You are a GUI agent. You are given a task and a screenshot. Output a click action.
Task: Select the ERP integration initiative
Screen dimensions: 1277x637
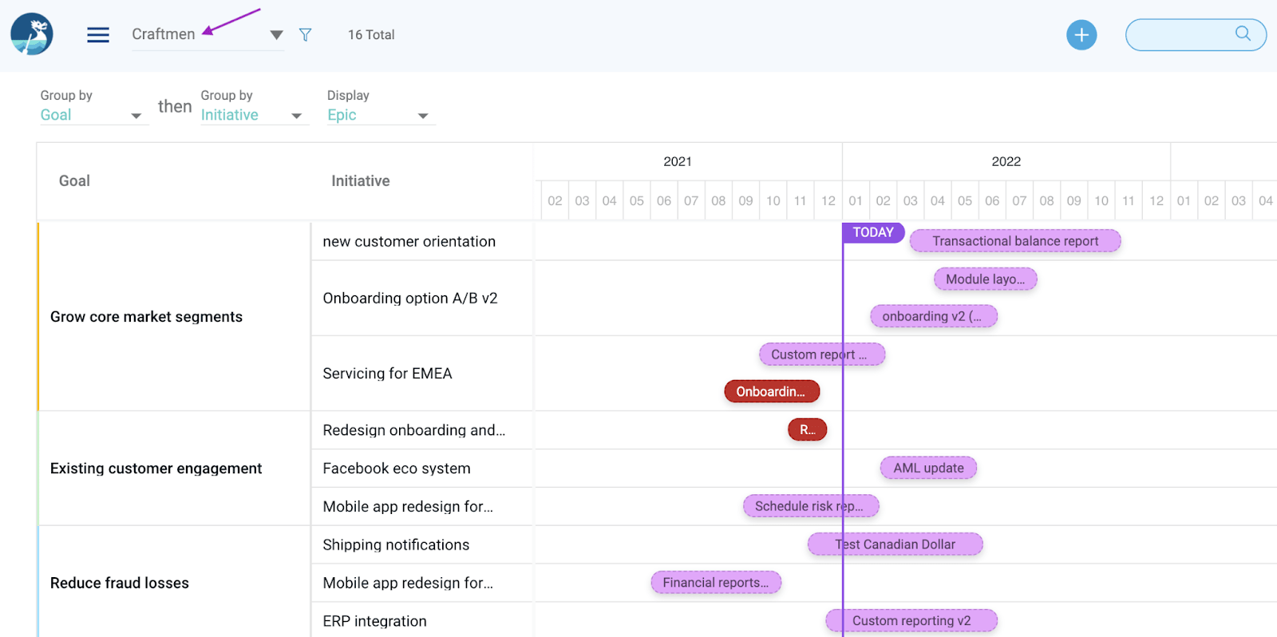coord(374,621)
